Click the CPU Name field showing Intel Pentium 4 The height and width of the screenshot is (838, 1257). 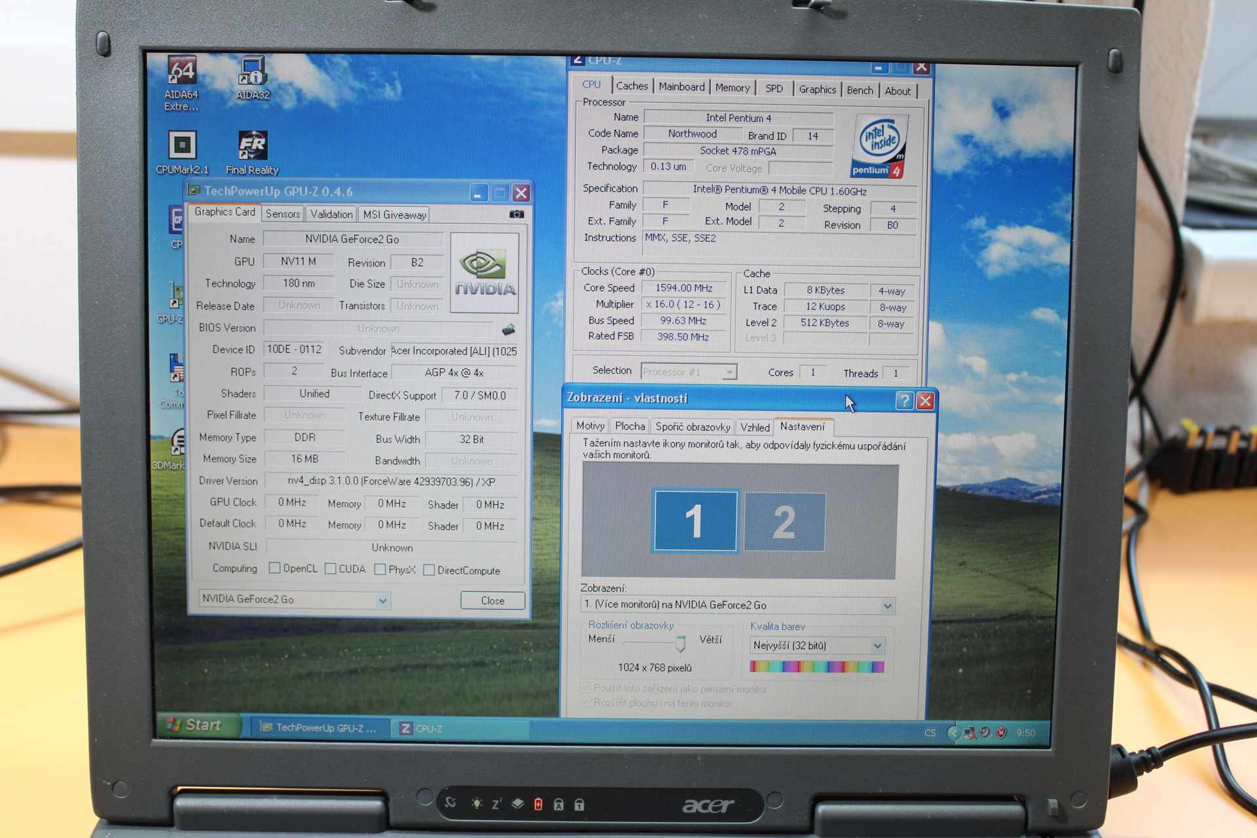738,118
